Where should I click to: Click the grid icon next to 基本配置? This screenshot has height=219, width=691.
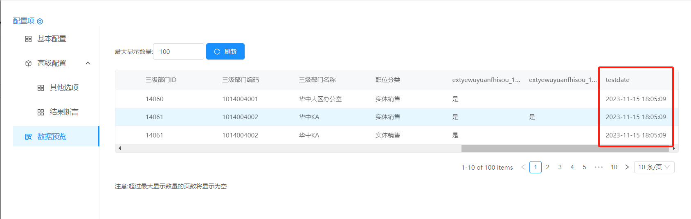pyautogui.click(x=28, y=39)
